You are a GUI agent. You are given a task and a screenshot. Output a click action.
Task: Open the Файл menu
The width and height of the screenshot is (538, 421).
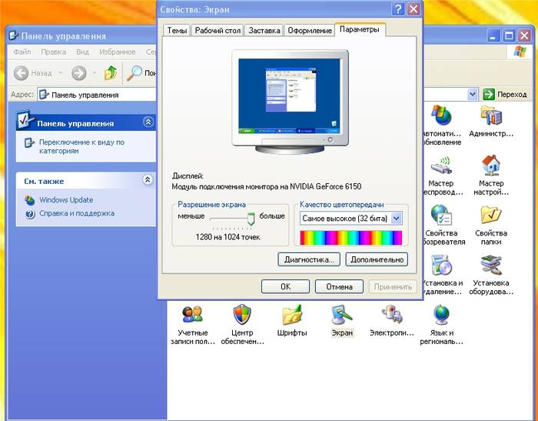coord(22,52)
